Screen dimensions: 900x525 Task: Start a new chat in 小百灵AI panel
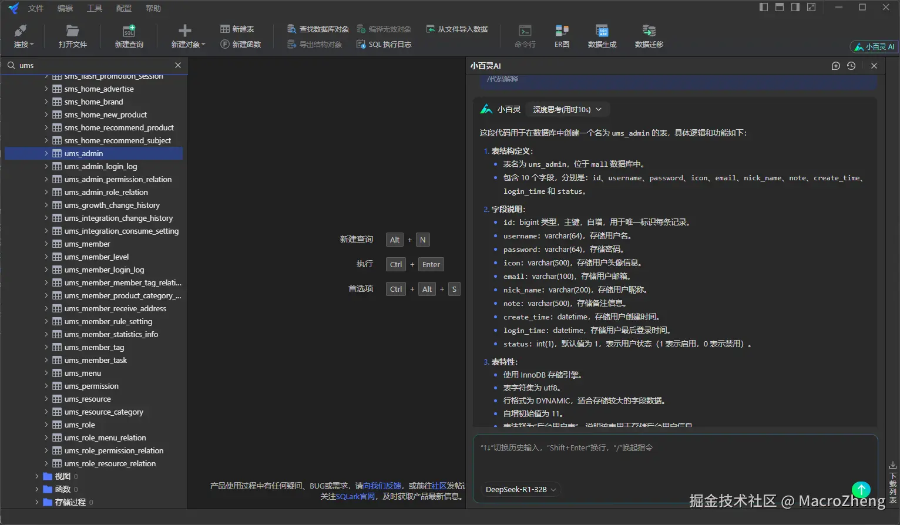[x=835, y=66]
